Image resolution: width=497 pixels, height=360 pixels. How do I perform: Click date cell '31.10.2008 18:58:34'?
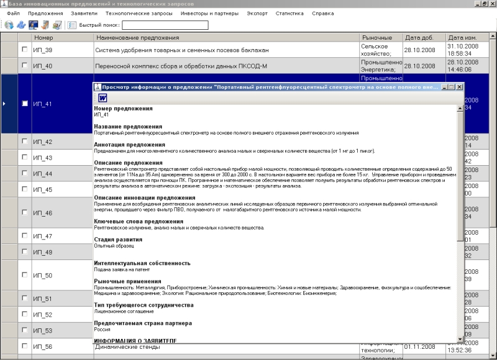click(x=468, y=50)
